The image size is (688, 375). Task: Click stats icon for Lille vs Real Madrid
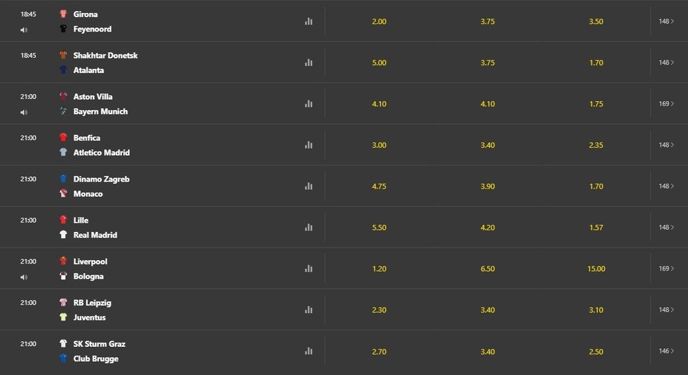[x=308, y=227]
